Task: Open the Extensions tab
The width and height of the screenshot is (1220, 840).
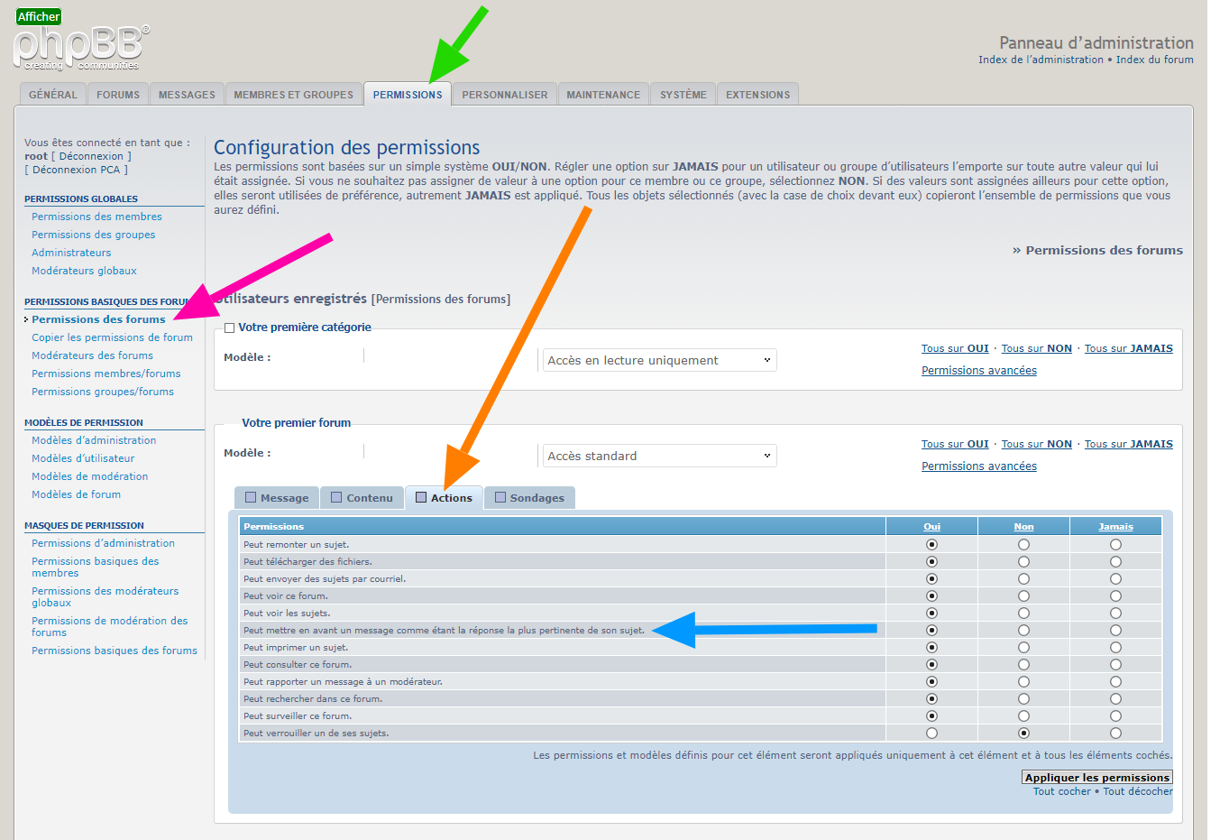Action: [757, 95]
